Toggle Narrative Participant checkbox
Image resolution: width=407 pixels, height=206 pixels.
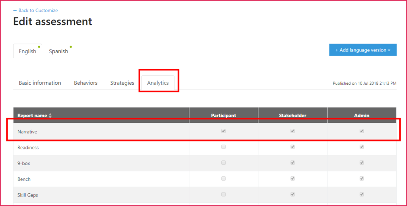click(223, 131)
